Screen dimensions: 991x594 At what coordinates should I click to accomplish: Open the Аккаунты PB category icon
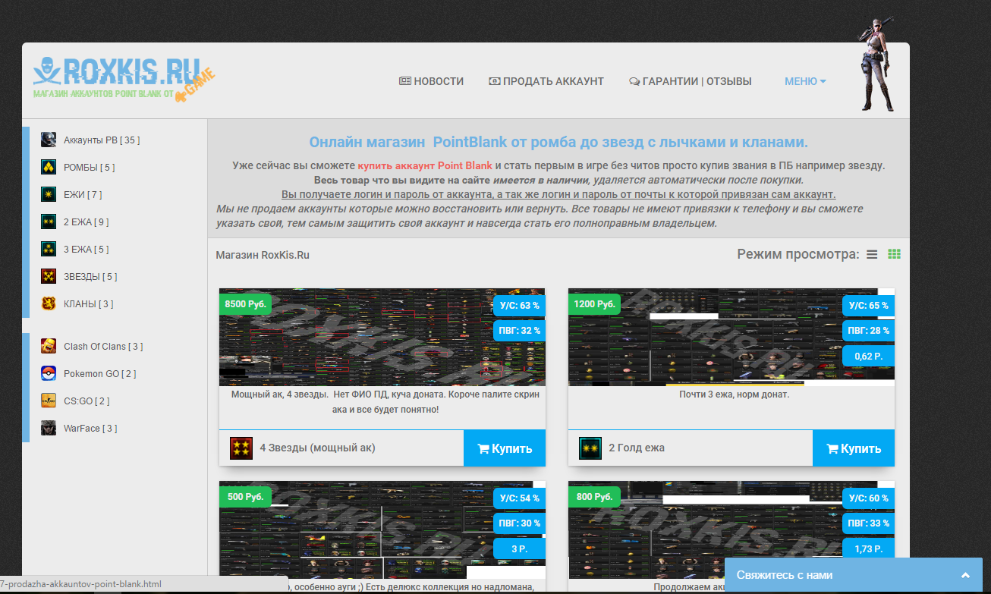point(49,140)
